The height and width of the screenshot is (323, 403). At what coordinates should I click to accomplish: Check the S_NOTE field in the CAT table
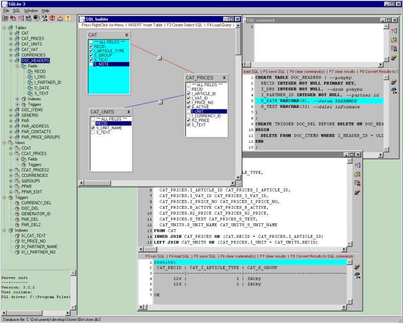point(91,64)
